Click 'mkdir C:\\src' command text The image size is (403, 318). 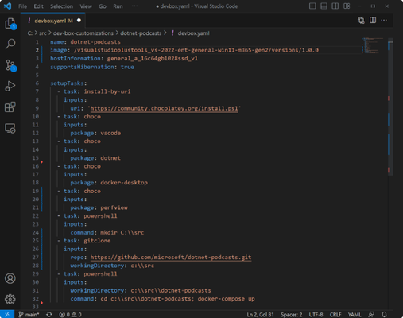122,232
